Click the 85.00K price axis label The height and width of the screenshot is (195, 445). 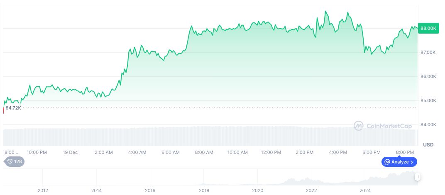click(x=428, y=100)
